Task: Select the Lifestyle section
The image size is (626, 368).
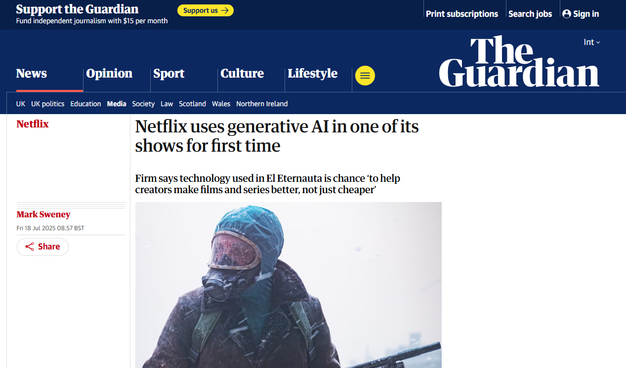Action: click(x=313, y=74)
